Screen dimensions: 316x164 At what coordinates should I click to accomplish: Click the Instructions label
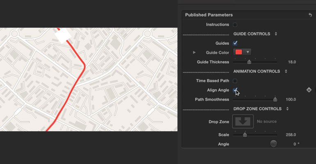click(218, 25)
